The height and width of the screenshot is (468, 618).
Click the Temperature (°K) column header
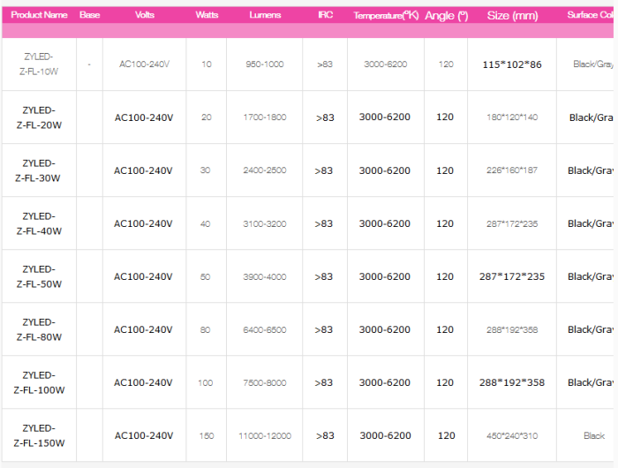(386, 16)
